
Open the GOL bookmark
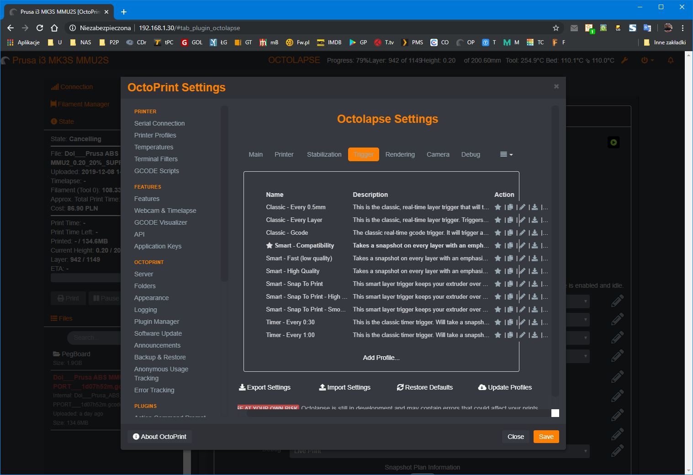click(192, 42)
